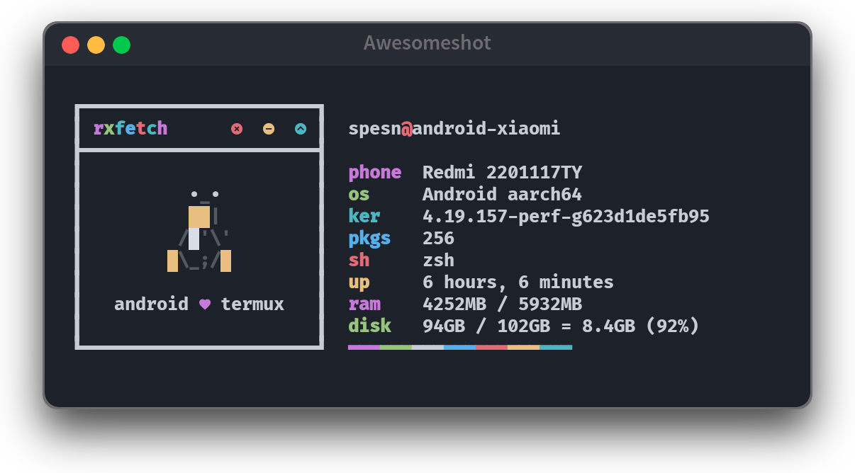Screen dimensions: 855x473
Task: Click the cyan up-chevron icon in rxfetch header
Action: tap(301, 129)
